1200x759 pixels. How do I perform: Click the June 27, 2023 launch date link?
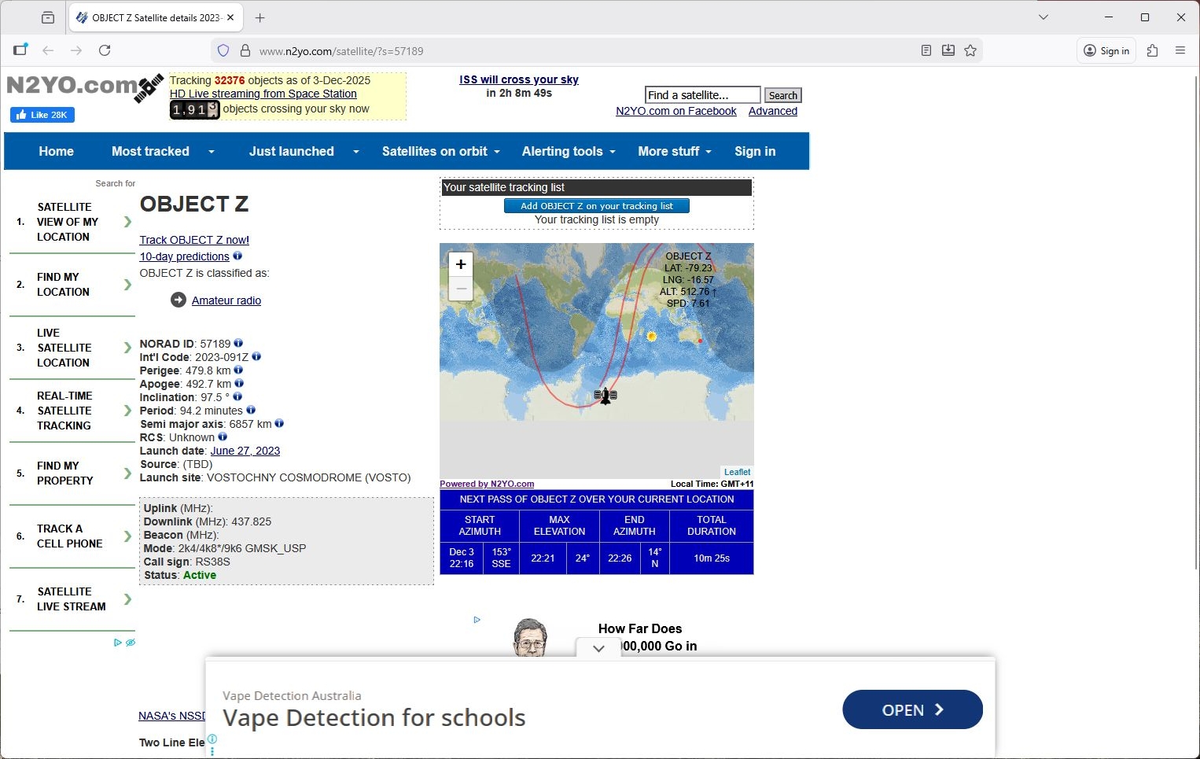[245, 451]
